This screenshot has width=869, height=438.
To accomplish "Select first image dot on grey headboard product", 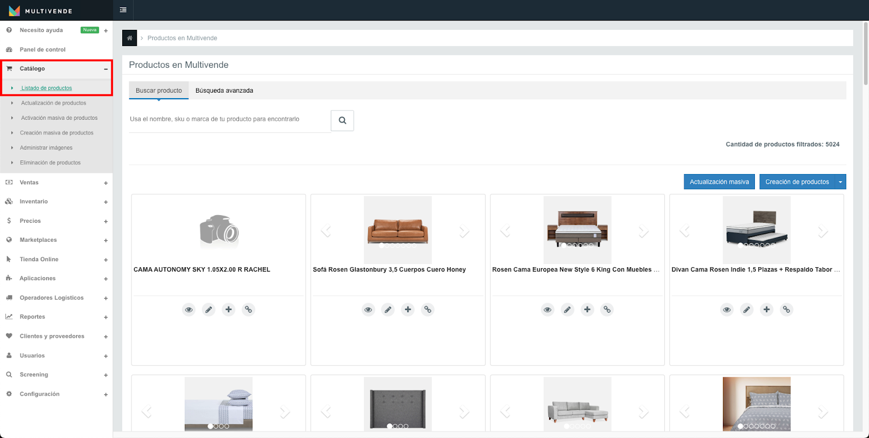I will 389,426.
